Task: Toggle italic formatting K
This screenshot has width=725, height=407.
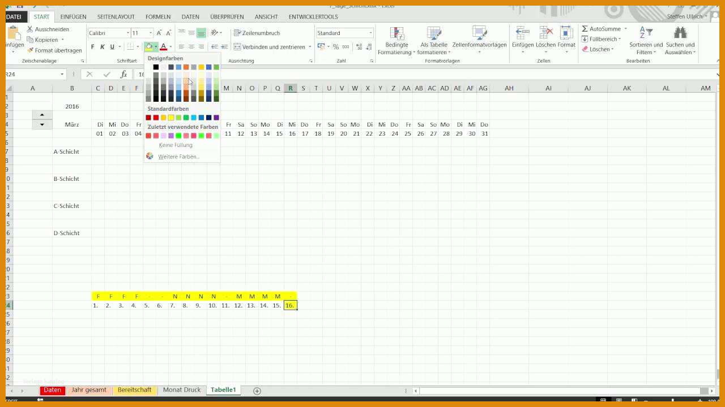Action: coord(103,47)
